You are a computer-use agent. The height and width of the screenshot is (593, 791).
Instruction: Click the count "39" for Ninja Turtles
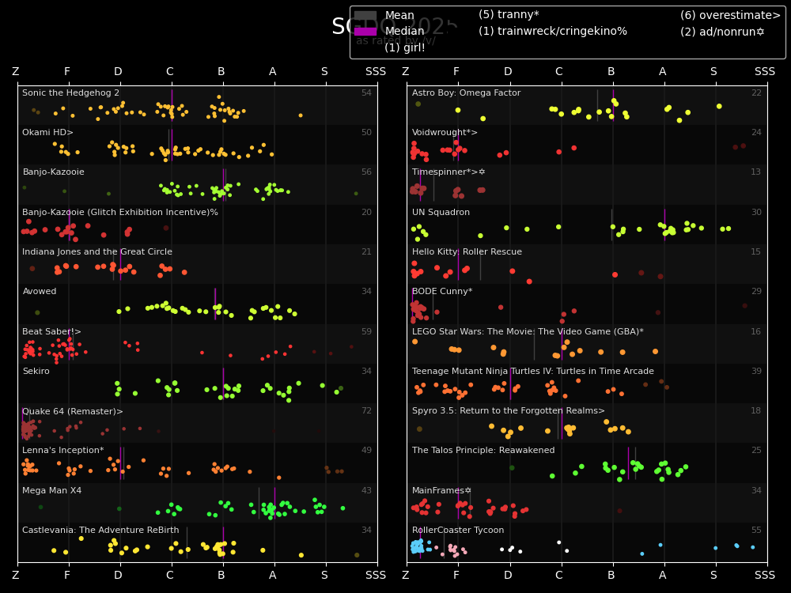tap(756, 371)
